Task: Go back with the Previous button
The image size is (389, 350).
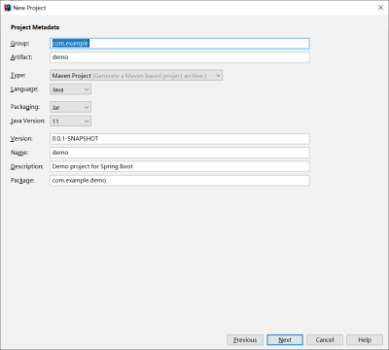Action: click(245, 340)
